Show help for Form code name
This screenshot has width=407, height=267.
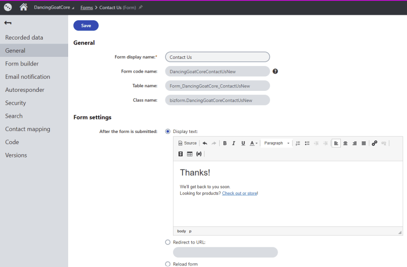275,71
